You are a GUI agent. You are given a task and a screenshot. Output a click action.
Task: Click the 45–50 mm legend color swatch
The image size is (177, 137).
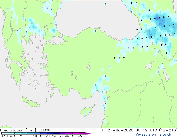pos(82,133)
